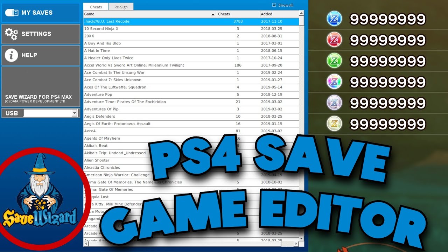Select A Healer Only Lives Twice

[191, 58]
